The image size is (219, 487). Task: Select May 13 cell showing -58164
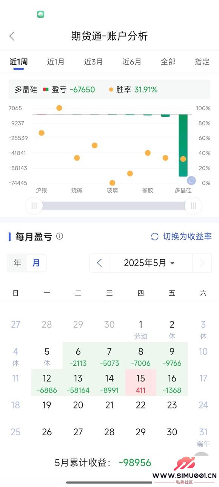(x=78, y=383)
